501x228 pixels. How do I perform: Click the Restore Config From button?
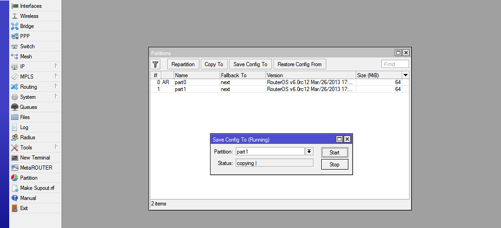tap(300, 64)
